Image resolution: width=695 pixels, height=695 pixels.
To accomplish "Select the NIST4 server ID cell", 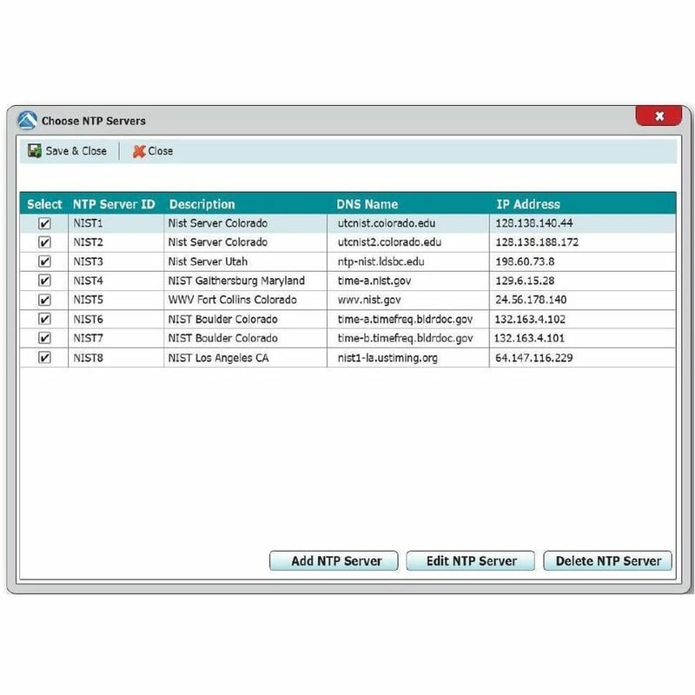I will point(88,281).
